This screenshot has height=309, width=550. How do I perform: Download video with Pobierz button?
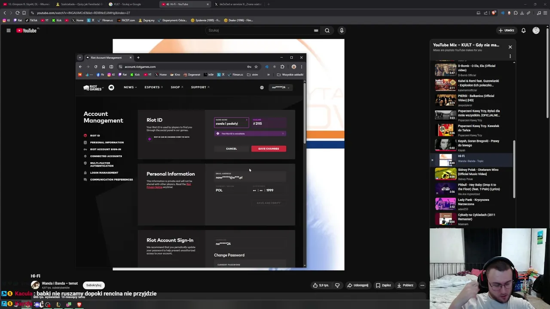pyautogui.click(x=405, y=285)
